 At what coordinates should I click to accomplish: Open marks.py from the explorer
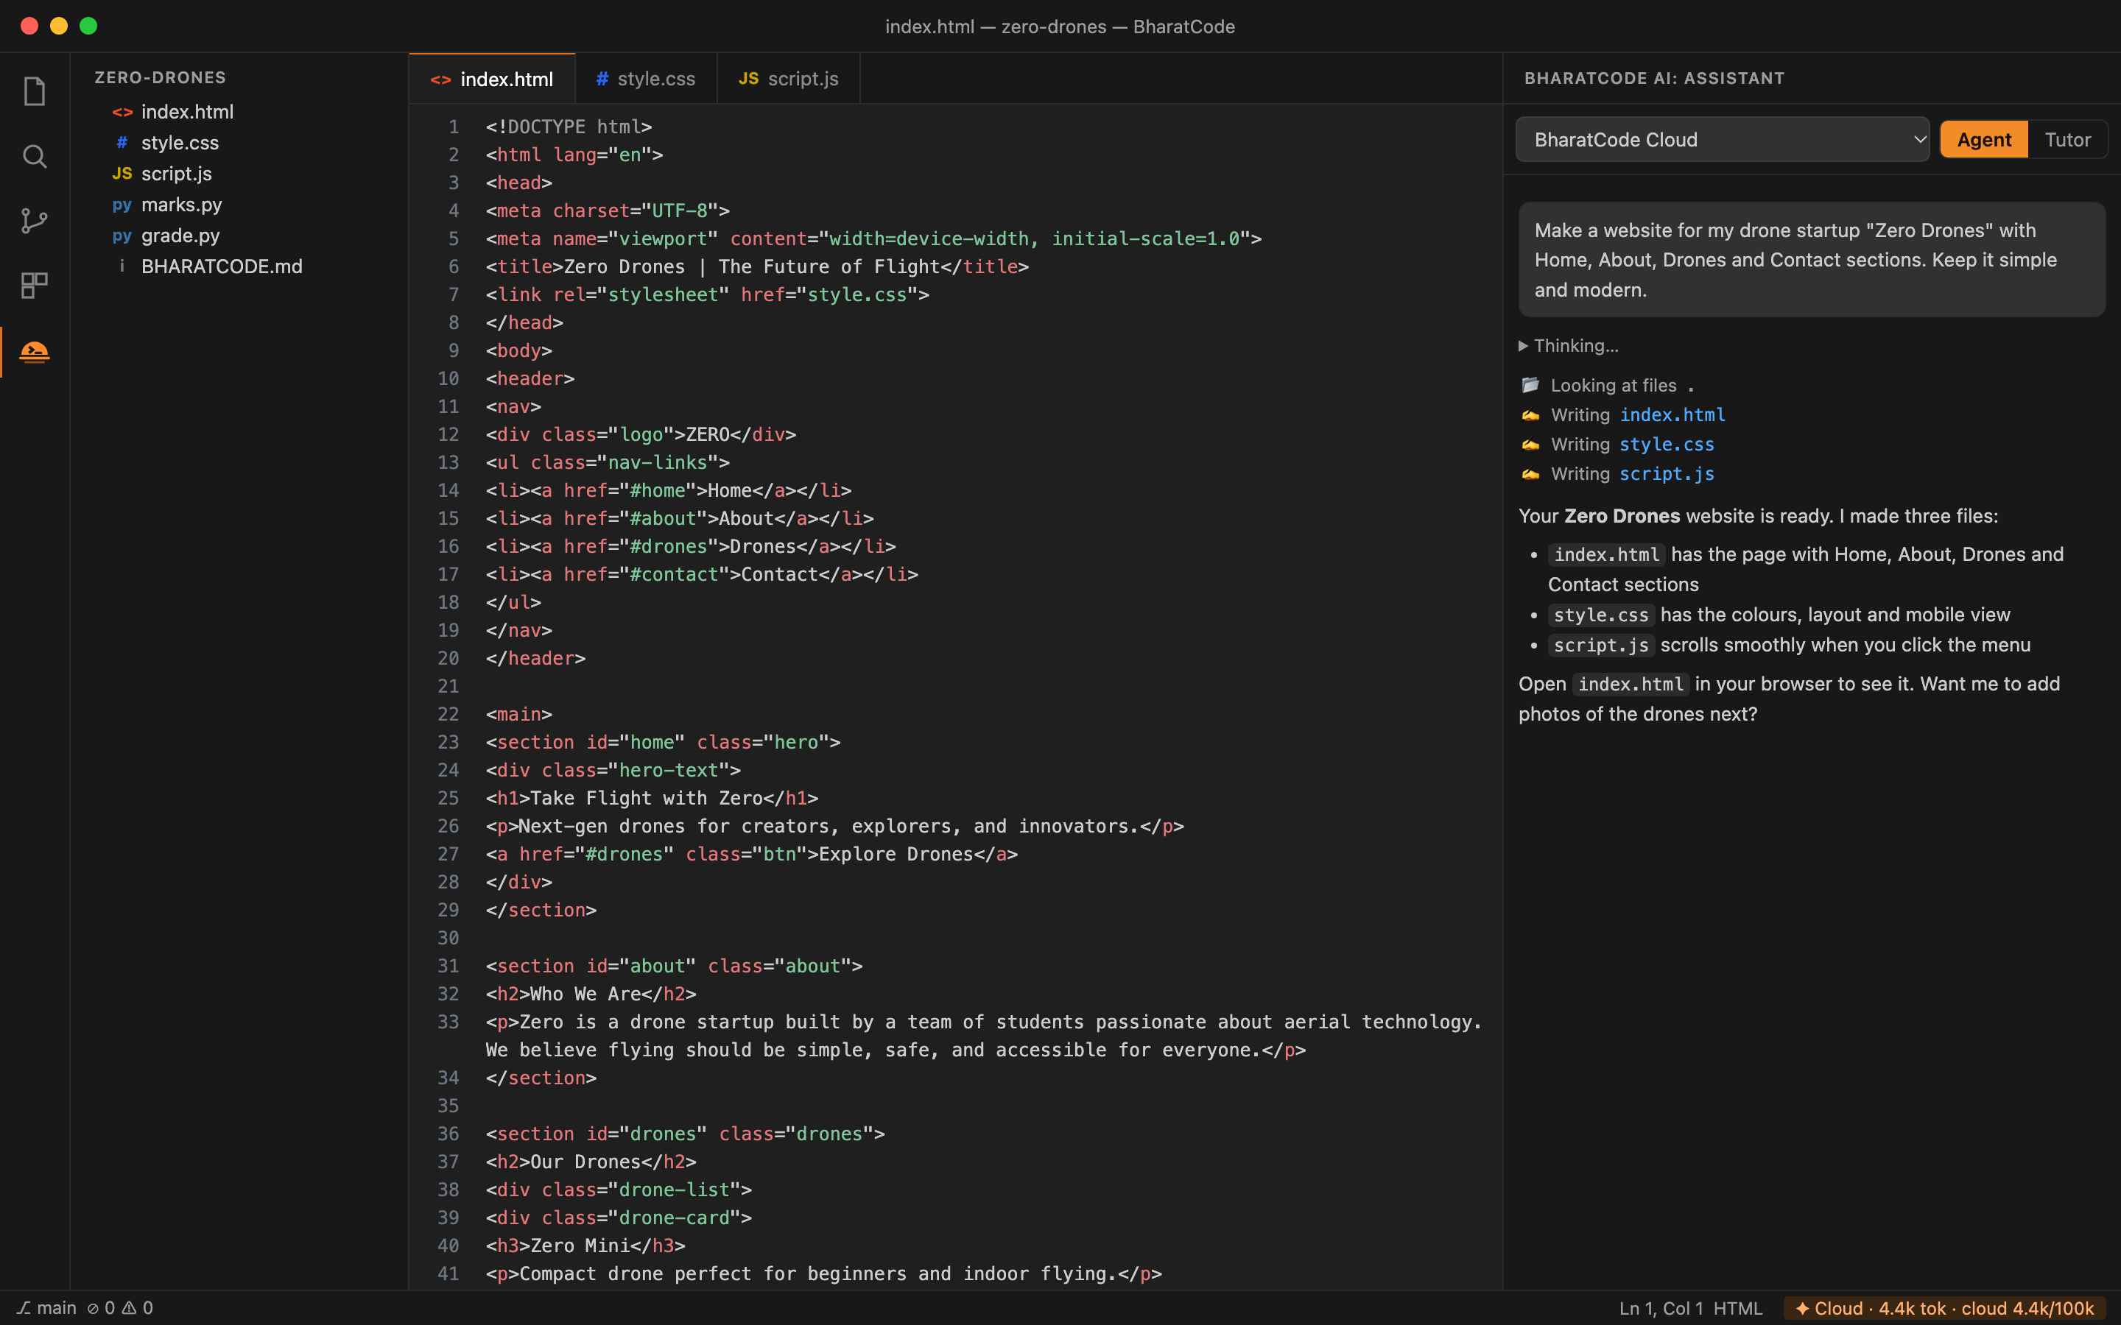click(x=181, y=204)
